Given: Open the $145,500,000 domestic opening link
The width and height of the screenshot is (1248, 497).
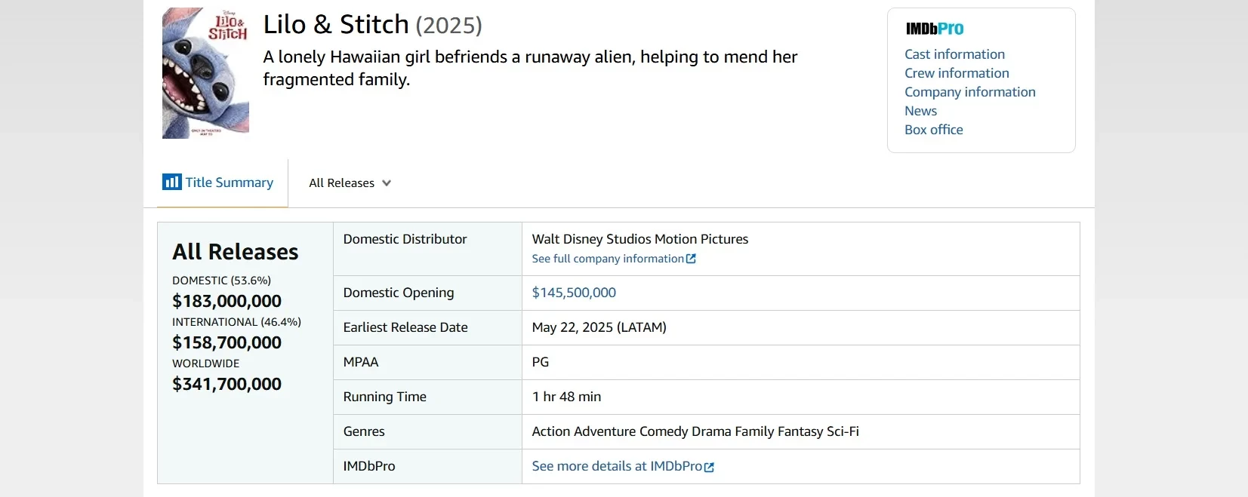Looking at the screenshot, I should point(574,293).
